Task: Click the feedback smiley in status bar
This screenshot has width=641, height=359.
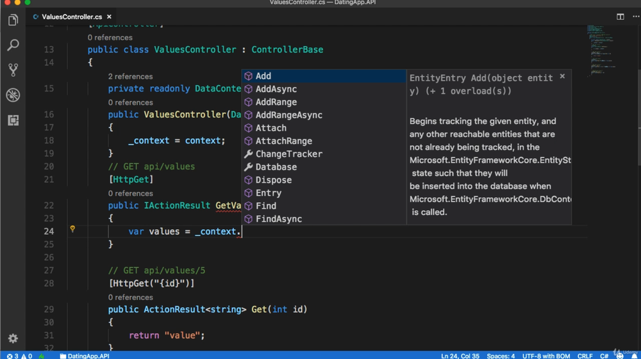Action: (620, 356)
